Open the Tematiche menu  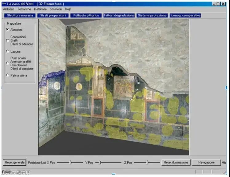click(24, 9)
